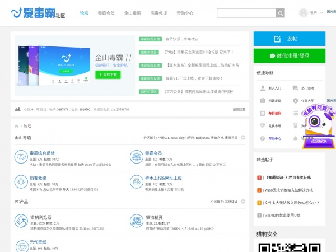The height and width of the screenshot is (252, 336).
Task: Open the red 每日签到 link
Action: pyautogui.click(x=275, y=113)
